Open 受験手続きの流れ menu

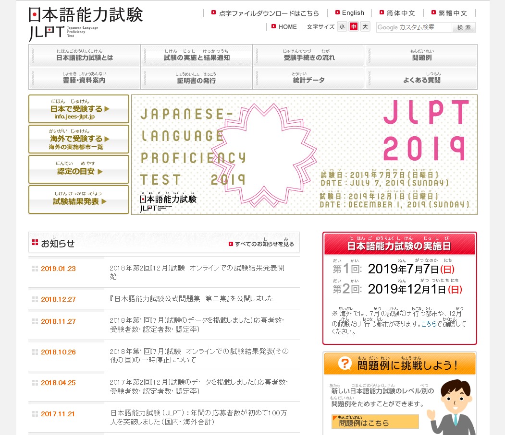tap(309, 55)
